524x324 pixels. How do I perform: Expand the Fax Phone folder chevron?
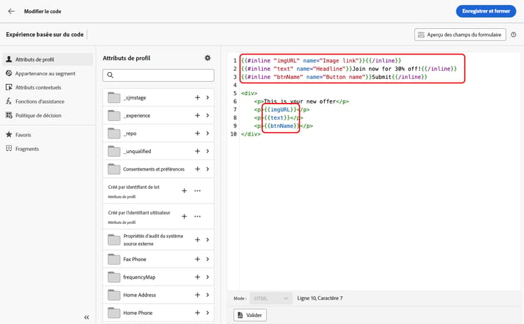click(x=208, y=259)
